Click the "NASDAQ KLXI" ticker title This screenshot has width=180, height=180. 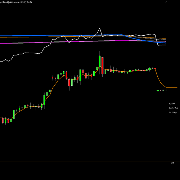tap(25, 2)
